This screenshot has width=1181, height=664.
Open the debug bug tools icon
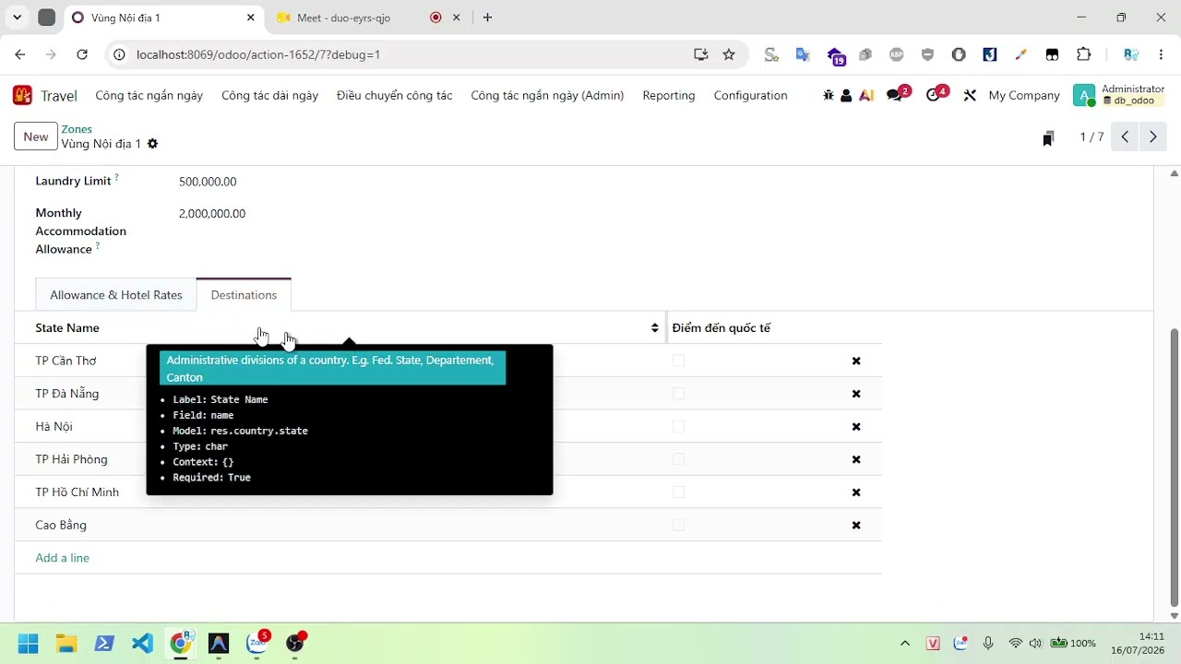[828, 95]
